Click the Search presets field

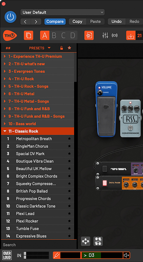coord(39,245)
